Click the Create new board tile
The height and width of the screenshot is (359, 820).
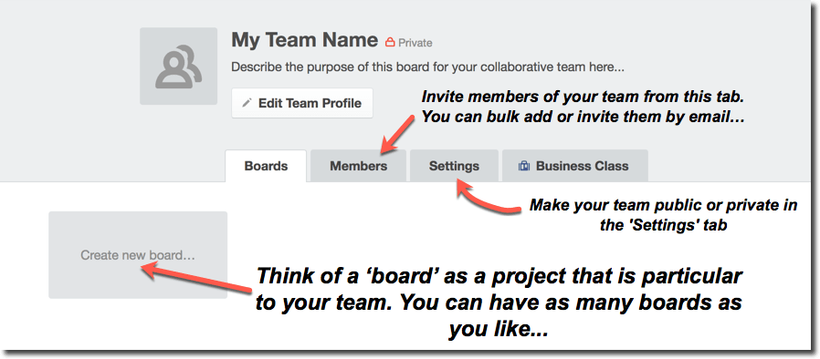point(138,255)
